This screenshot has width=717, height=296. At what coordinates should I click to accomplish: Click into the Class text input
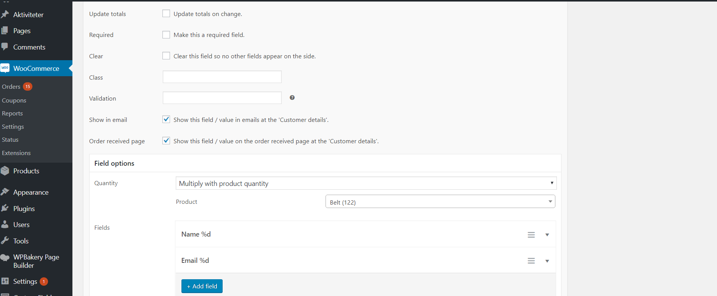click(222, 77)
